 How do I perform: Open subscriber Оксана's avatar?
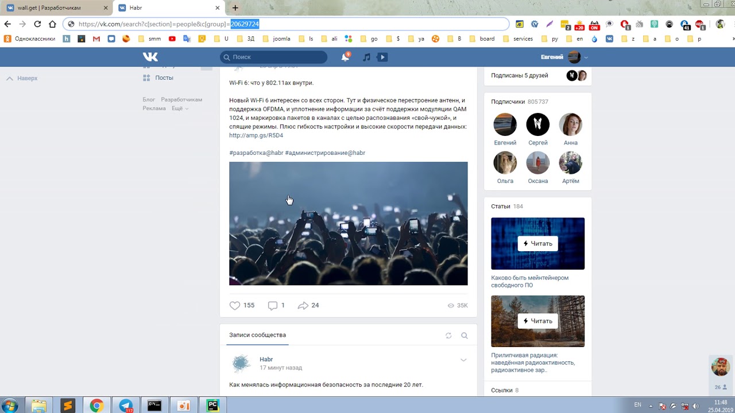pos(538,163)
